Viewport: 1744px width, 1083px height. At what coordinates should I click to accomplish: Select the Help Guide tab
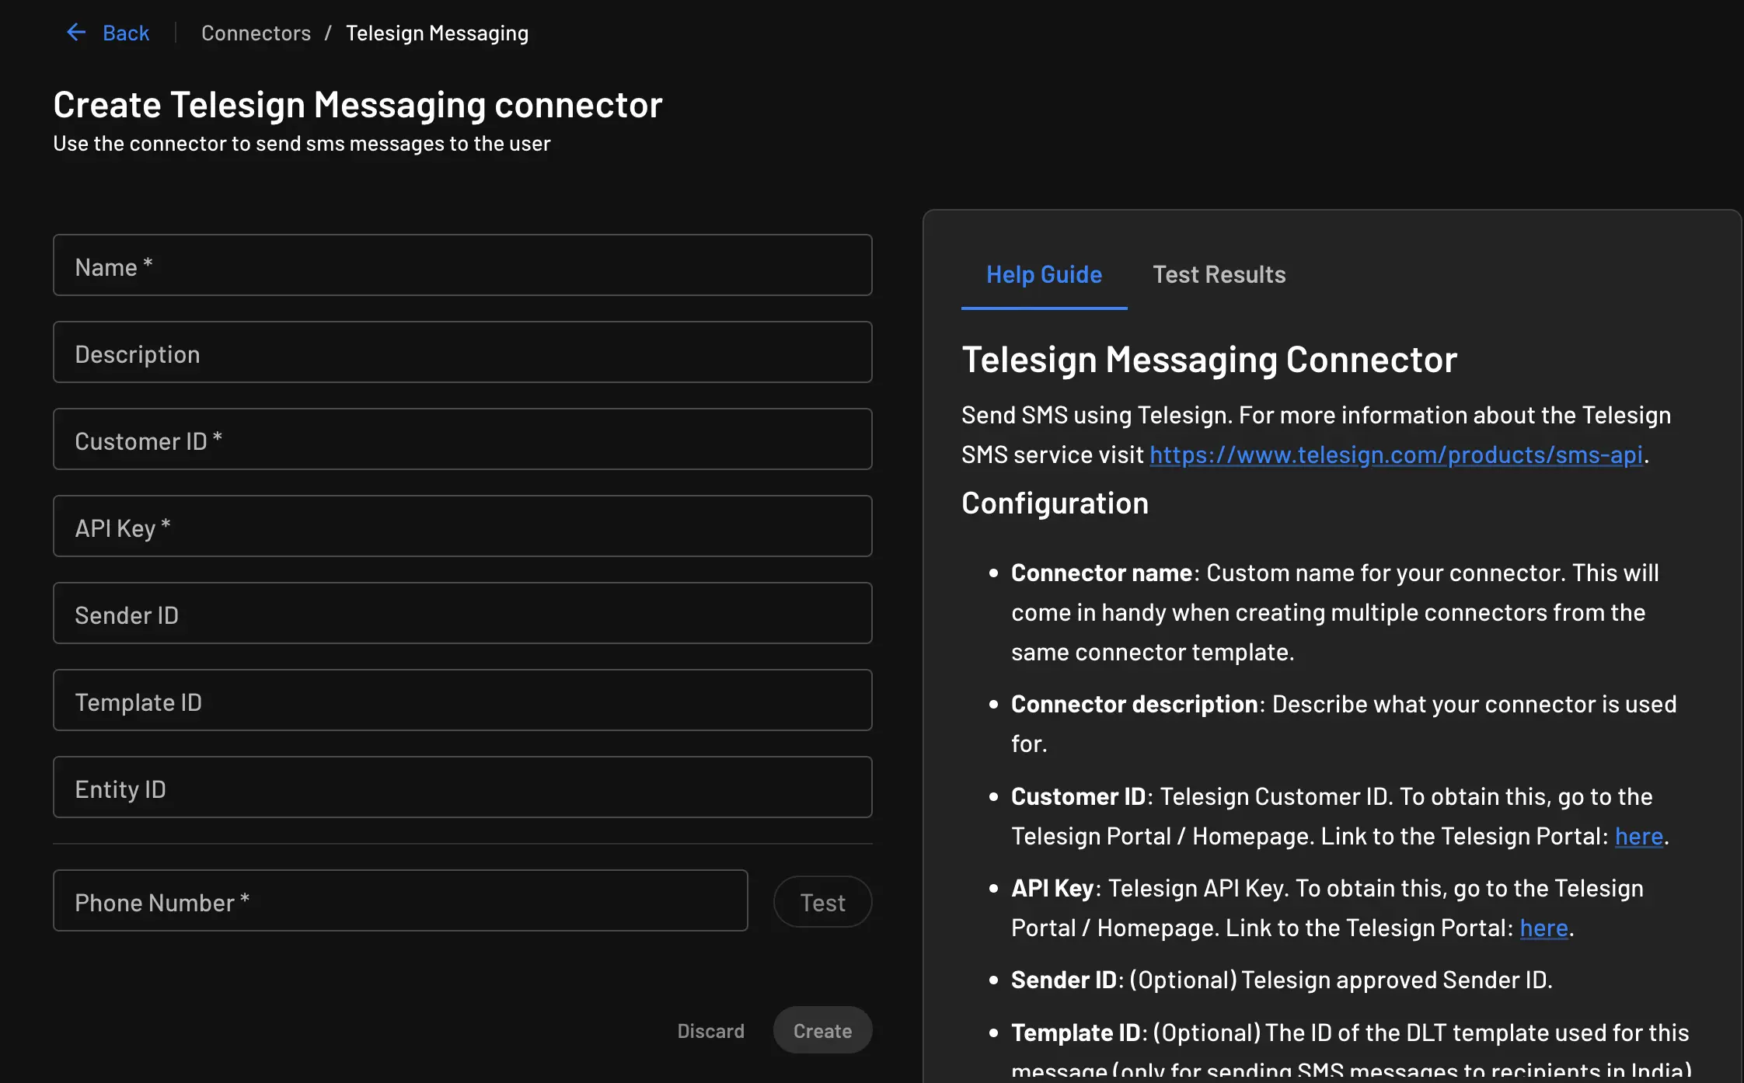coord(1044,274)
